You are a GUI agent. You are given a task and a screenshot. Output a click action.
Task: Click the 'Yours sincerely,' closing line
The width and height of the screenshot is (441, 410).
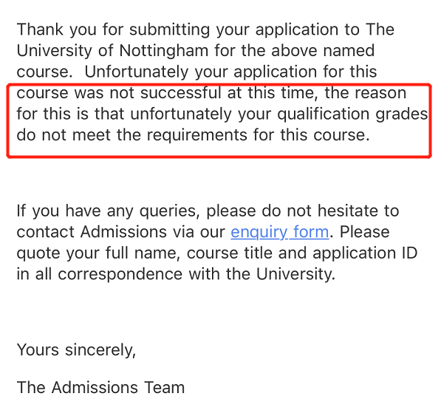click(x=76, y=350)
